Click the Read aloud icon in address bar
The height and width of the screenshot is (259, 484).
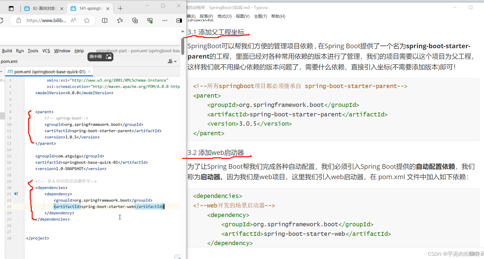pos(73,20)
